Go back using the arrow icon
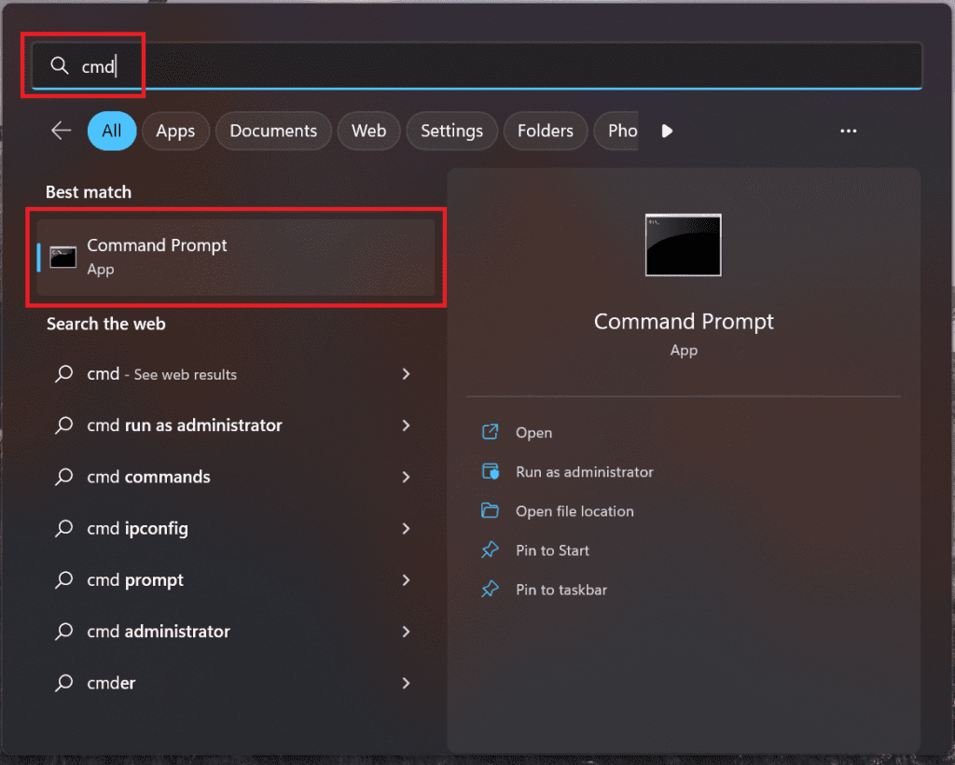 (x=61, y=131)
